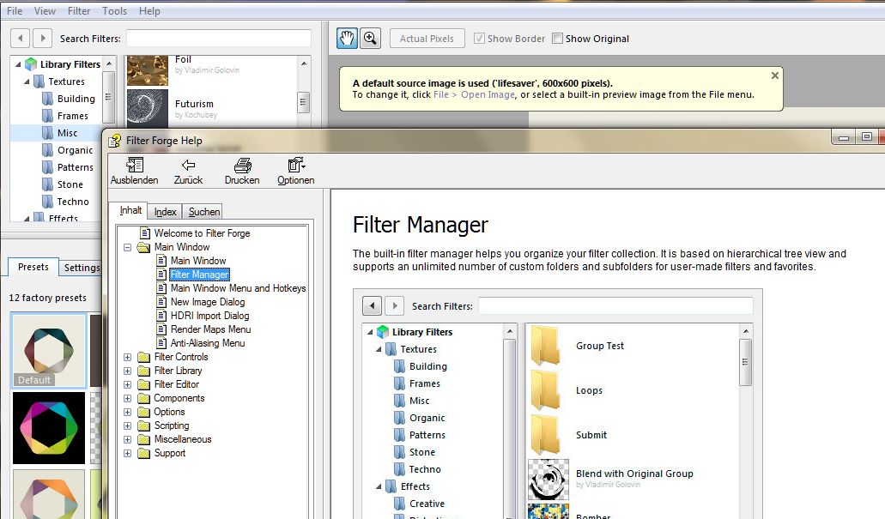Image resolution: width=885 pixels, height=519 pixels.
Task: Select the Stone folder in main window tree
Action: click(63, 184)
